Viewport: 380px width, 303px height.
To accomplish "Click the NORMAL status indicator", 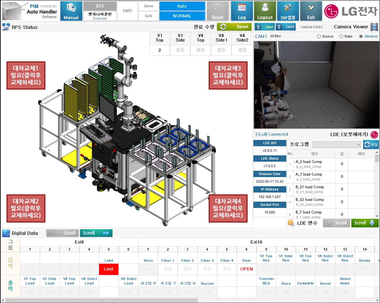I will tap(182, 16).
